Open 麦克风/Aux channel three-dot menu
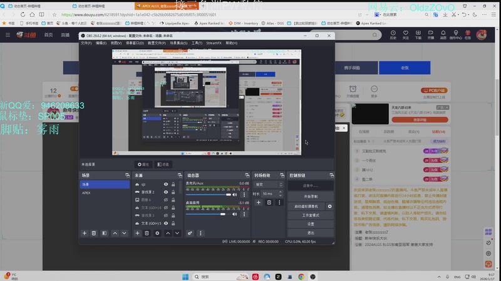Screen dimensions: 501x281 [244, 194]
